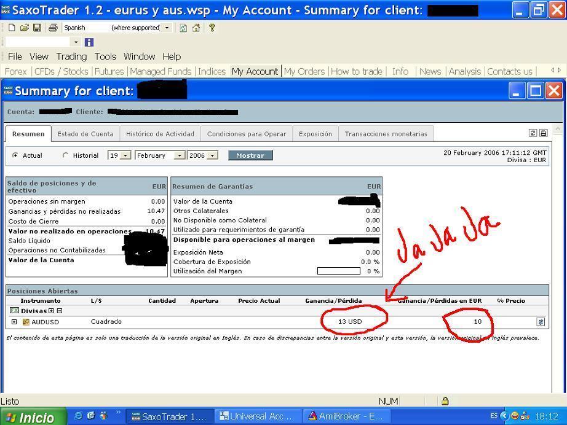Click the FX icon next to Divisas

pos(14,311)
